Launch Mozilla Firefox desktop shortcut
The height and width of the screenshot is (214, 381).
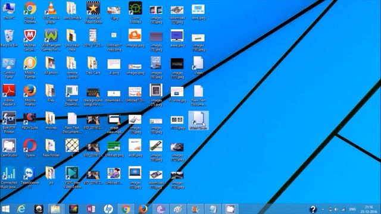[30, 95]
